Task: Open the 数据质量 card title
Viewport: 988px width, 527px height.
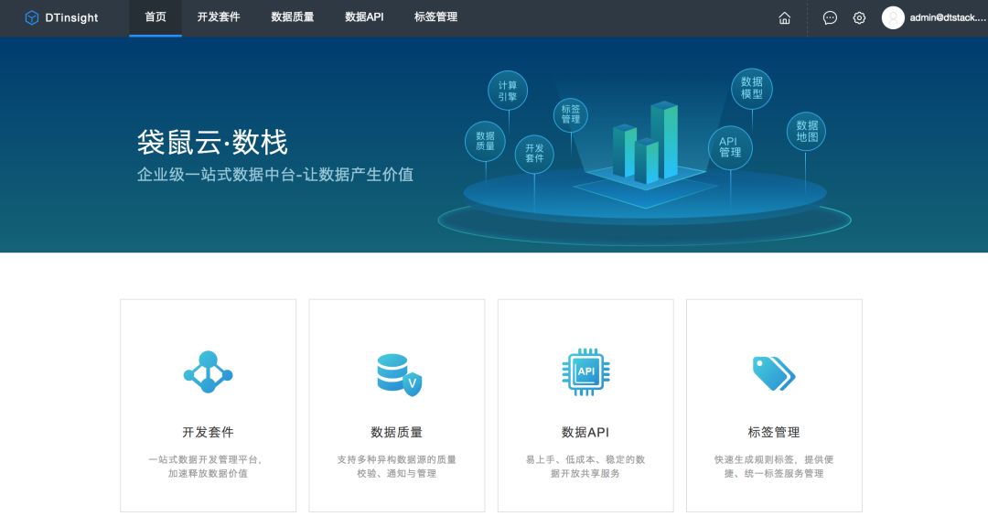Action: point(397,432)
